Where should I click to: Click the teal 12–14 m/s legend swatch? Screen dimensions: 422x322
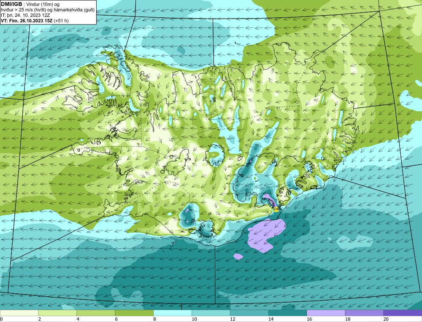249,313
